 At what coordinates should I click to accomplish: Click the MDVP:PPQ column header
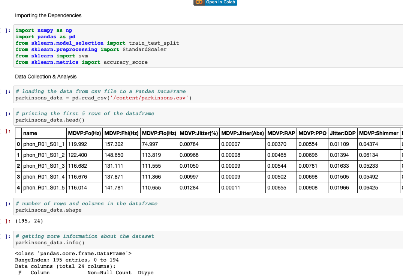point(313,133)
